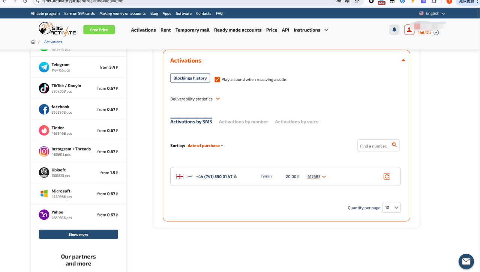Viewport: 480px width, 272px height.
Task: Open the API nav item
Action: click(x=285, y=30)
